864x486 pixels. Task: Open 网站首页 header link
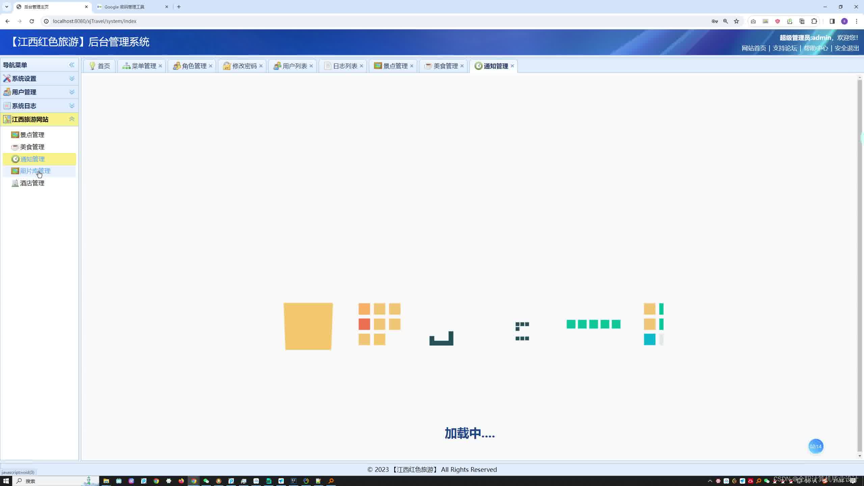click(754, 48)
